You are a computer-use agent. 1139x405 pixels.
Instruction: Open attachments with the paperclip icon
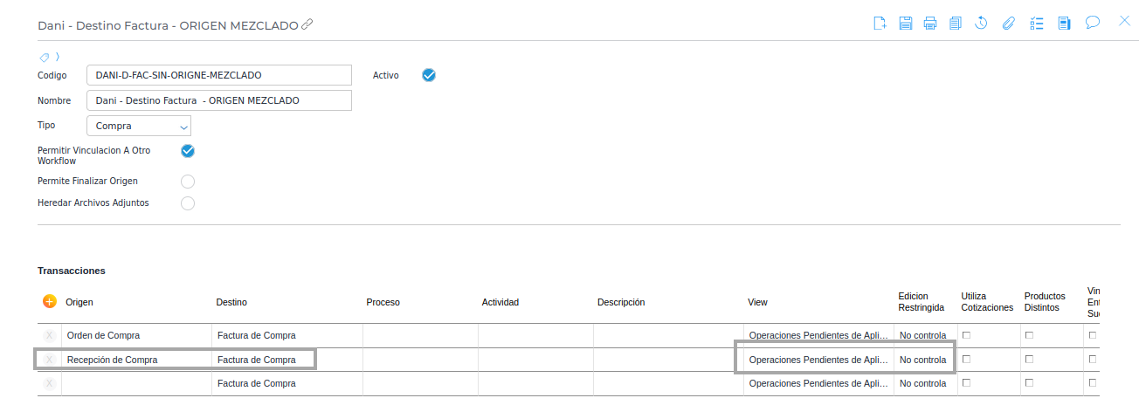tap(1008, 24)
